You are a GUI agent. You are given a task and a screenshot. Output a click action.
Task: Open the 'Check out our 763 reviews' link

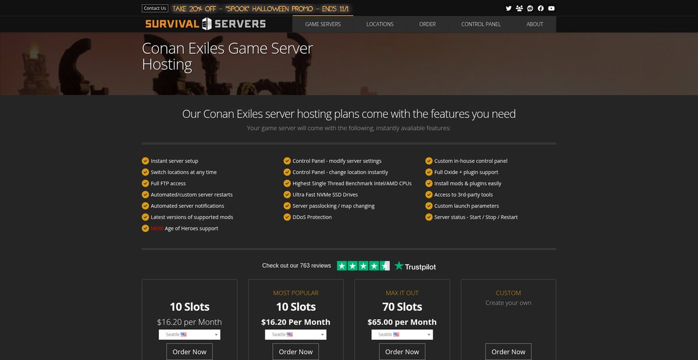[297, 266]
